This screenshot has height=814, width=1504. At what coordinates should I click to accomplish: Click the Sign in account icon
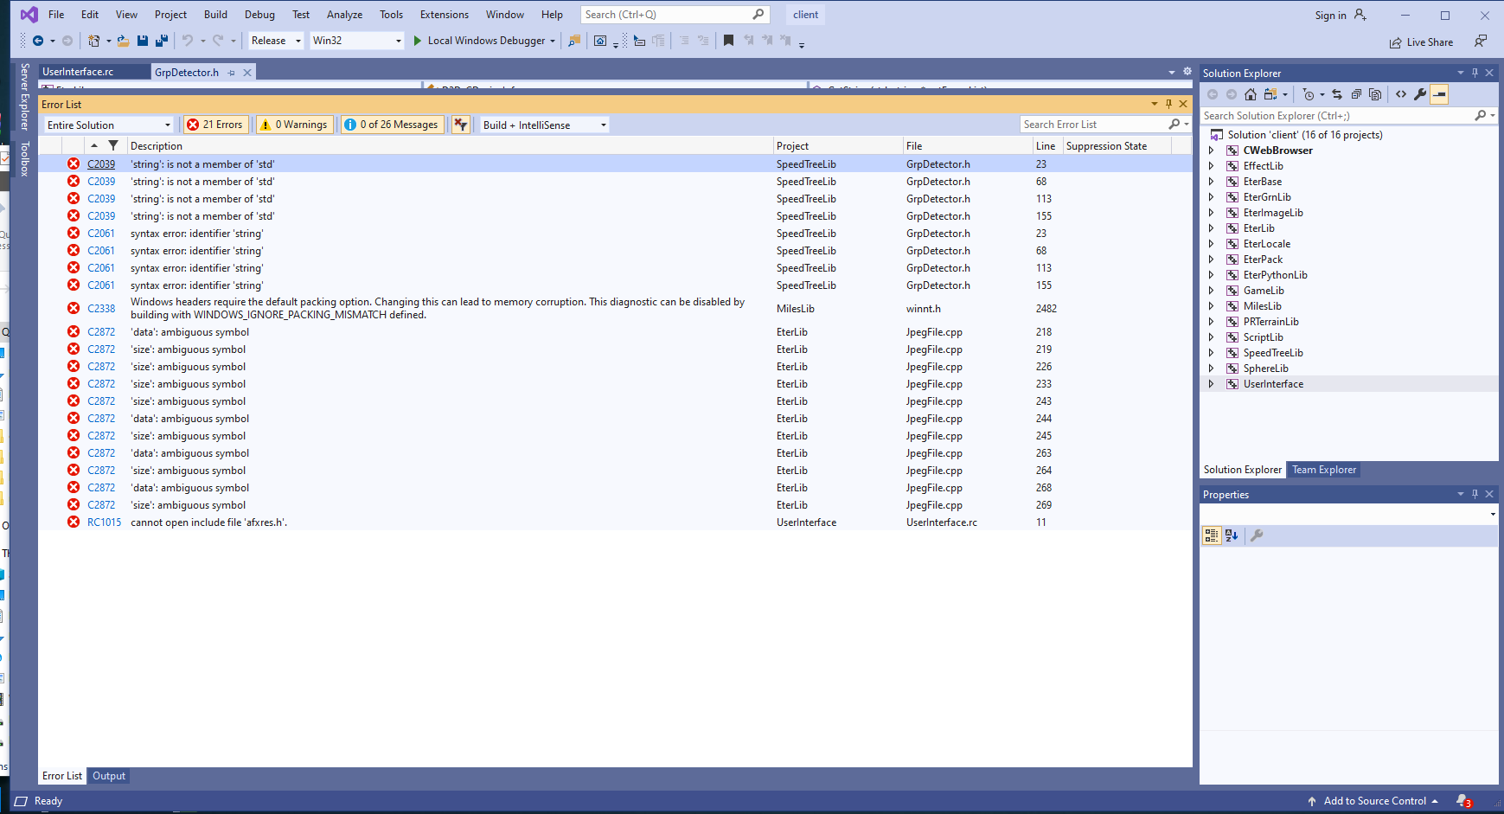1360,15
